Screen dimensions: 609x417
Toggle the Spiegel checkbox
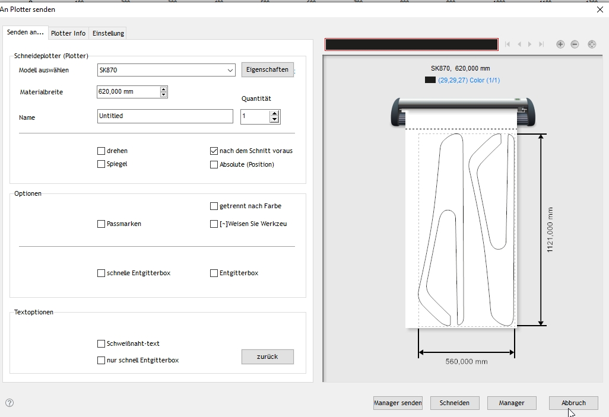101,164
